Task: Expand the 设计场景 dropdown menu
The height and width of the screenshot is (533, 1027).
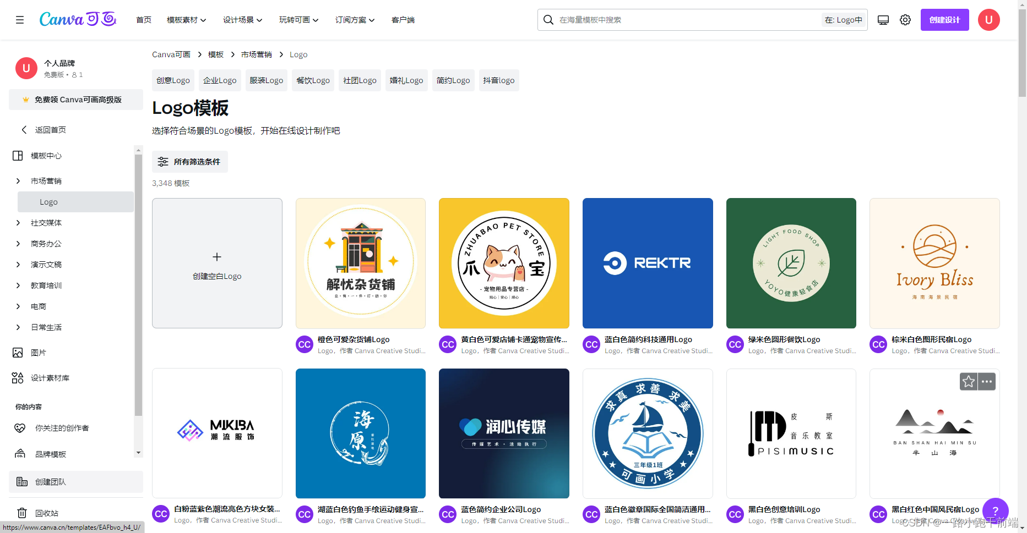Action: click(x=242, y=19)
